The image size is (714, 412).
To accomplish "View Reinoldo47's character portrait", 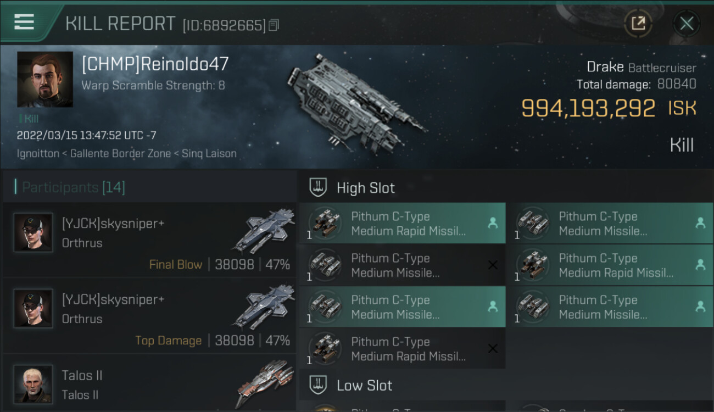I will (45, 79).
